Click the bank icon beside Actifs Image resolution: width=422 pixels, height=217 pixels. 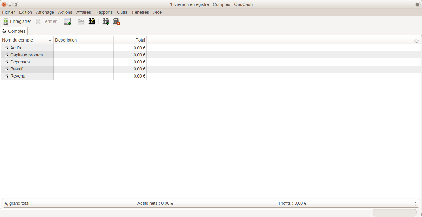click(7, 48)
